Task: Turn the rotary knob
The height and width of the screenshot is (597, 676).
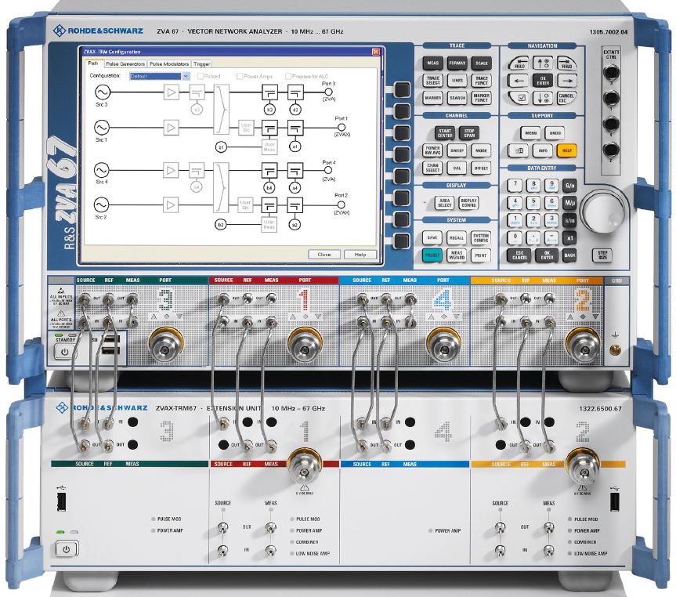Action: pyautogui.click(x=602, y=212)
